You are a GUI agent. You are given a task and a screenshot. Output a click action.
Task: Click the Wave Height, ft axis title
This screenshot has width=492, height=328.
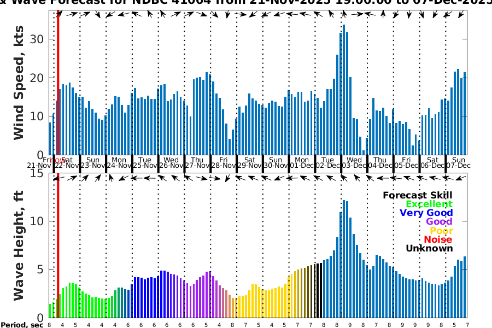19,246
